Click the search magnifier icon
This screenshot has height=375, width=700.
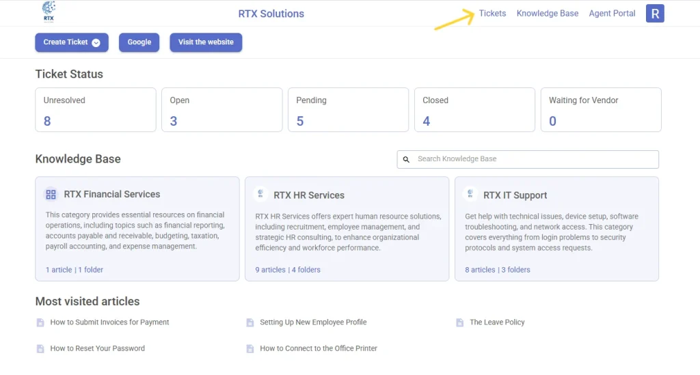[406, 159]
